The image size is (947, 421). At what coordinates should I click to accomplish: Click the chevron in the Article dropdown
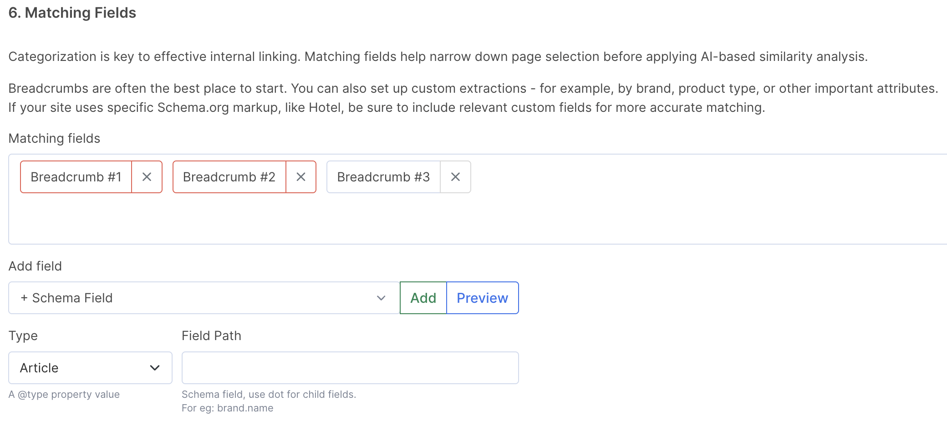pyautogui.click(x=155, y=368)
